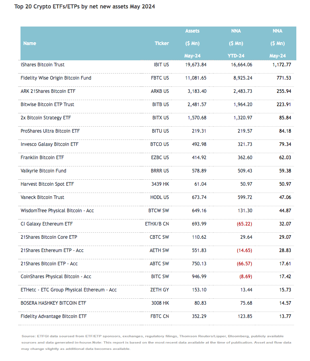
Task: Select the 1,172.77 May-24 NNA value
Action: [281, 64]
